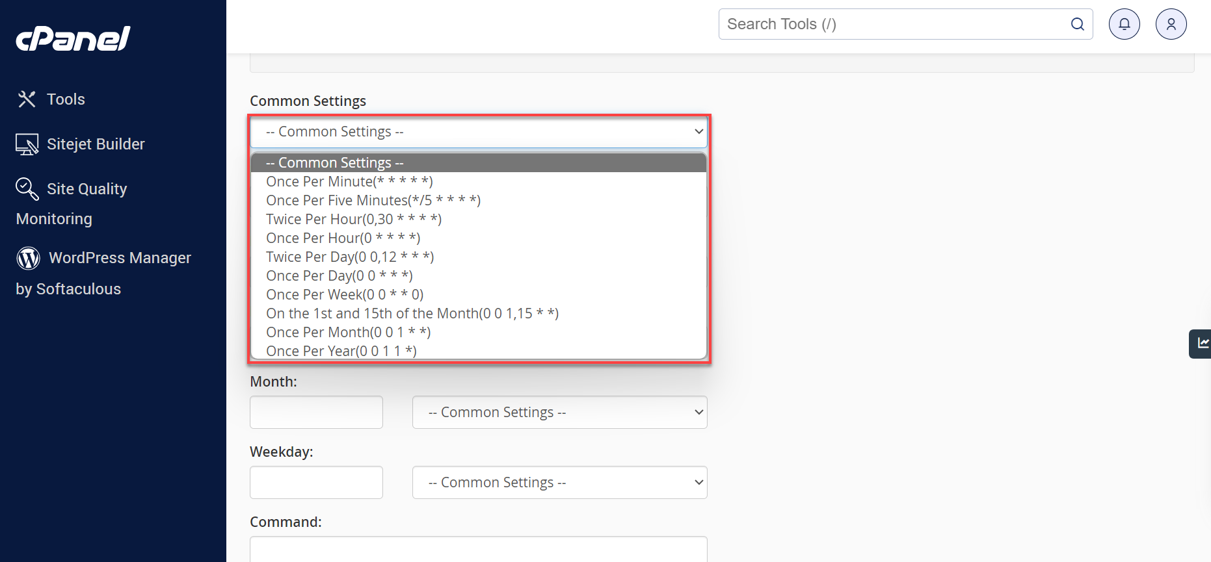Open Sitejet Builder from the sidebar
The image size is (1211, 562).
[96, 144]
